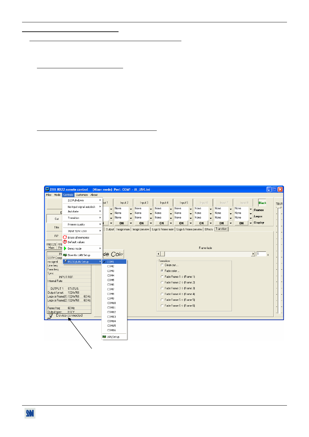Click the DVX 8022 title bar app icon
Screen dimensions: 309x437
(x=47, y=189)
